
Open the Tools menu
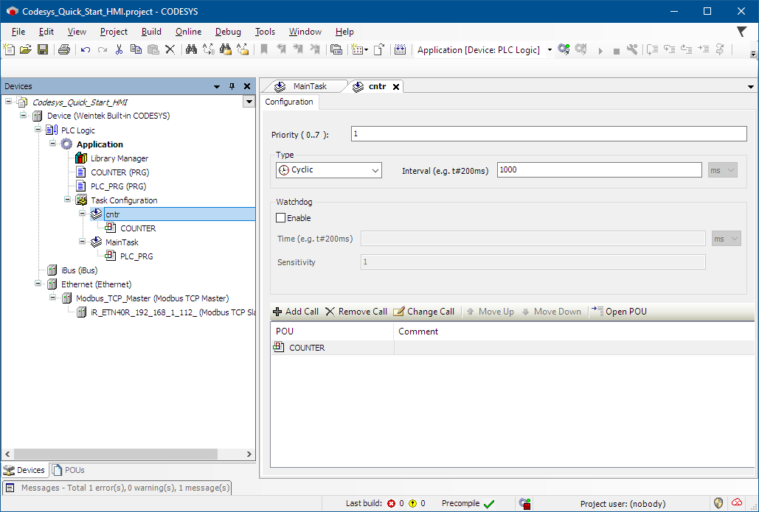265,32
